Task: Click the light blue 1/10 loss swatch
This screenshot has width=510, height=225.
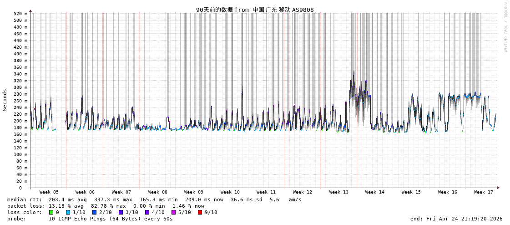Action: [68, 212]
